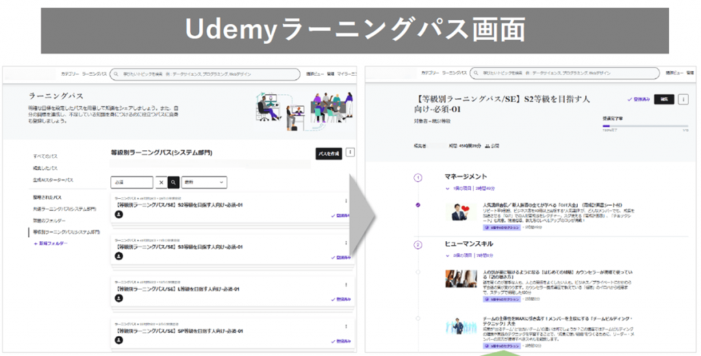Open the more-options menu next to パスを作成
Image resolution: width=701 pixels, height=356 pixels.
(350, 152)
